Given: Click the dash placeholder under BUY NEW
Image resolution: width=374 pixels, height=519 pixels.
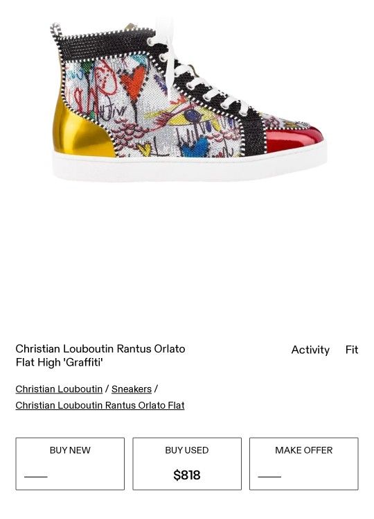Looking at the screenshot, I should coord(36,477).
